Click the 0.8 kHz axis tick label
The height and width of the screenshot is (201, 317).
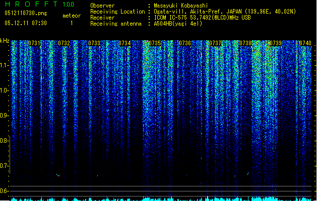(4, 141)
